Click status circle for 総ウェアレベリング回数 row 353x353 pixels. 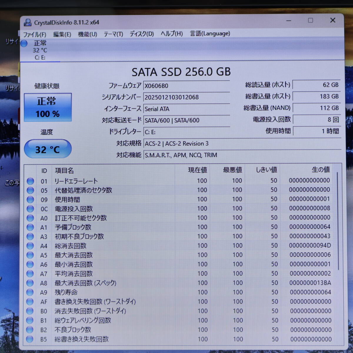(x=30, y=320)
